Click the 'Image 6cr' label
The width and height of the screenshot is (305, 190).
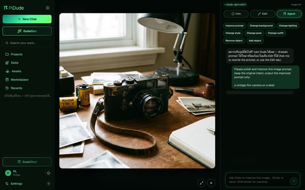(x=296, y=5)
